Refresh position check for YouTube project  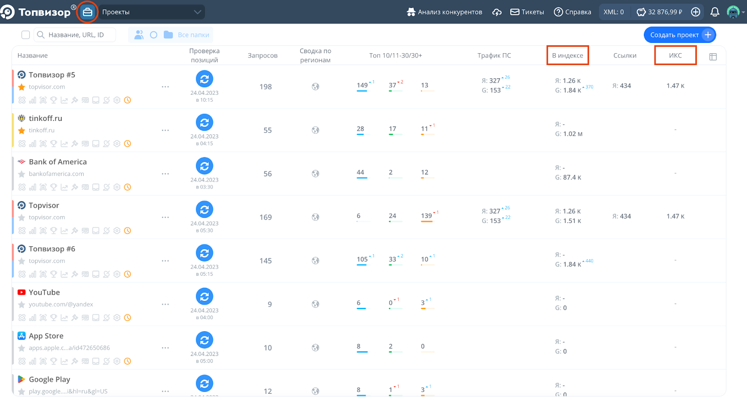click(204, 297)
